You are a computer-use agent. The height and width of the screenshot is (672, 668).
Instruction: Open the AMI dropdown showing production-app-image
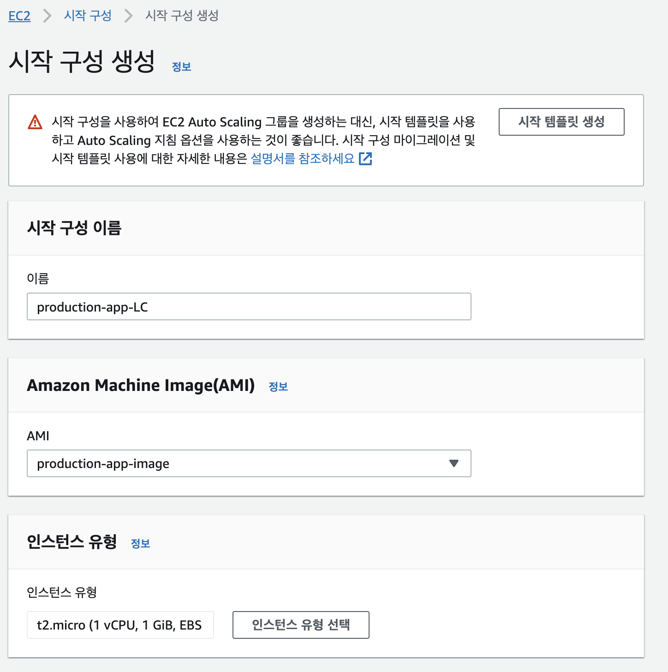point(249,463)
